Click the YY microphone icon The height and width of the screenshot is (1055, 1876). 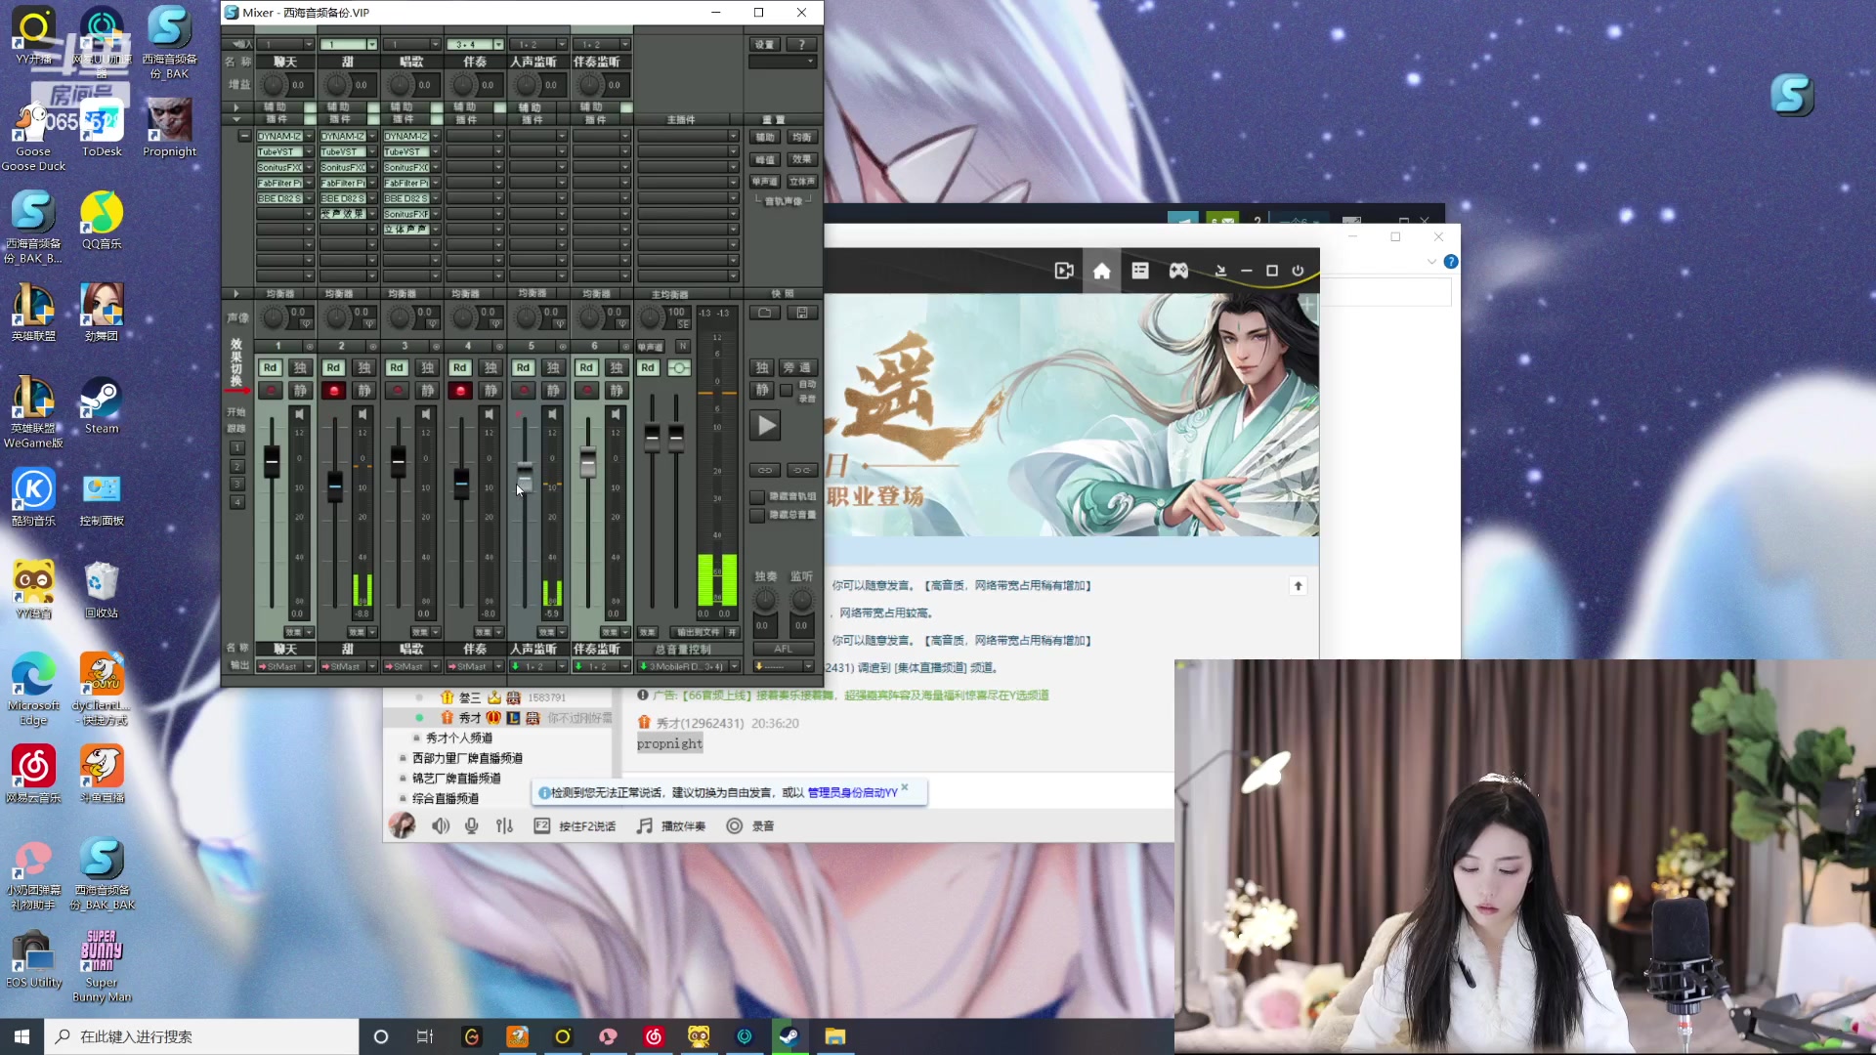click(472, 826)
